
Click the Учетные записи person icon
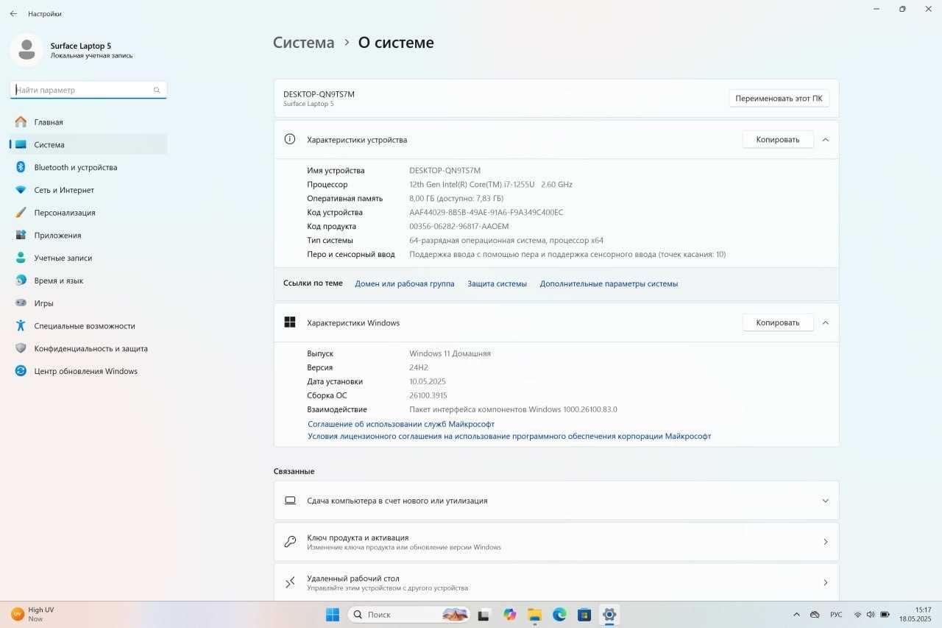point(21,258)
